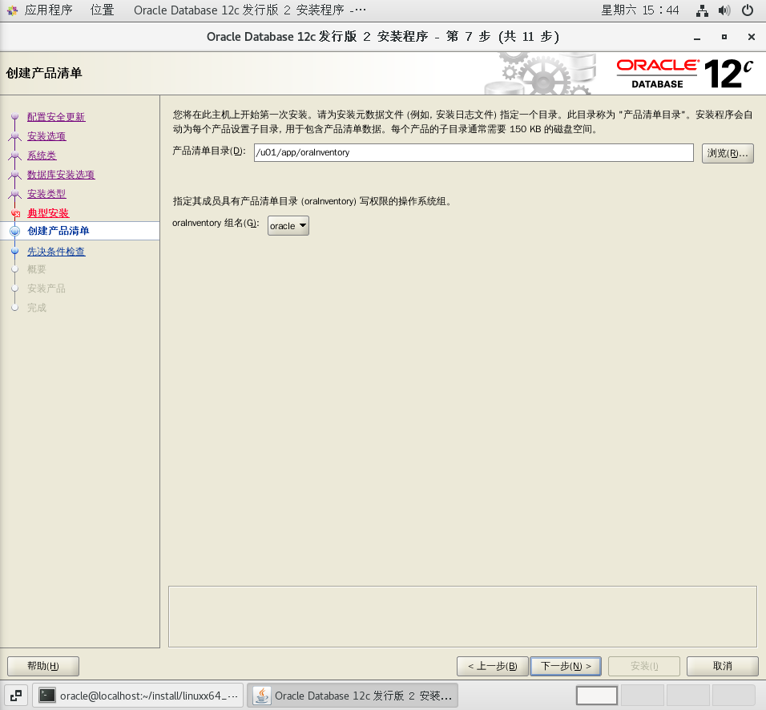Maximize the Oracle installer window
The image size is (766, 710).
(x=724, y=37)
